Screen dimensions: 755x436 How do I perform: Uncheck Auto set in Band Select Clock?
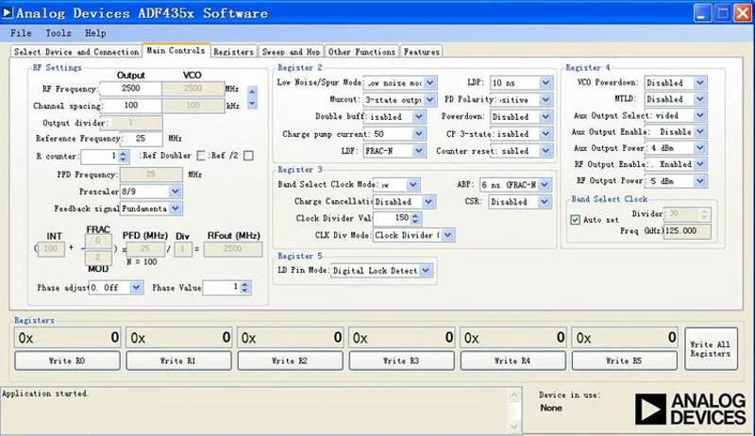[576, 220]
